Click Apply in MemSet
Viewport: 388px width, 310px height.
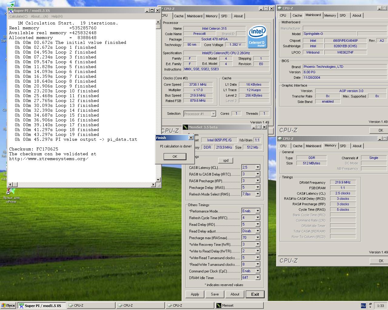[195, 294]
